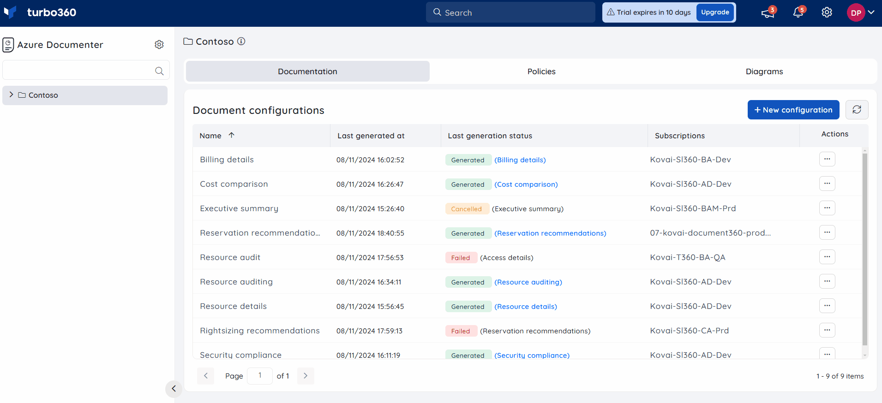Click the page number input field

pos(260,376)
